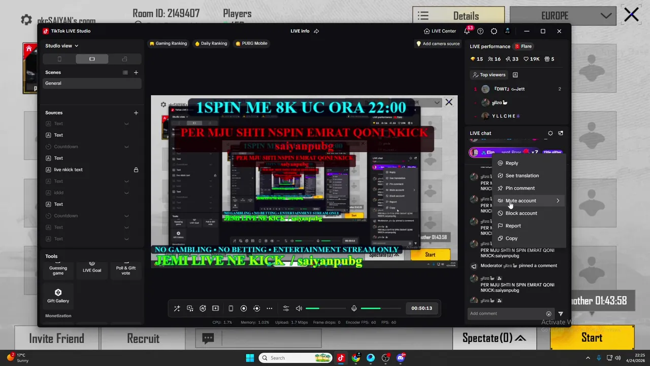Click the taskbar Search box

(297, 358)
